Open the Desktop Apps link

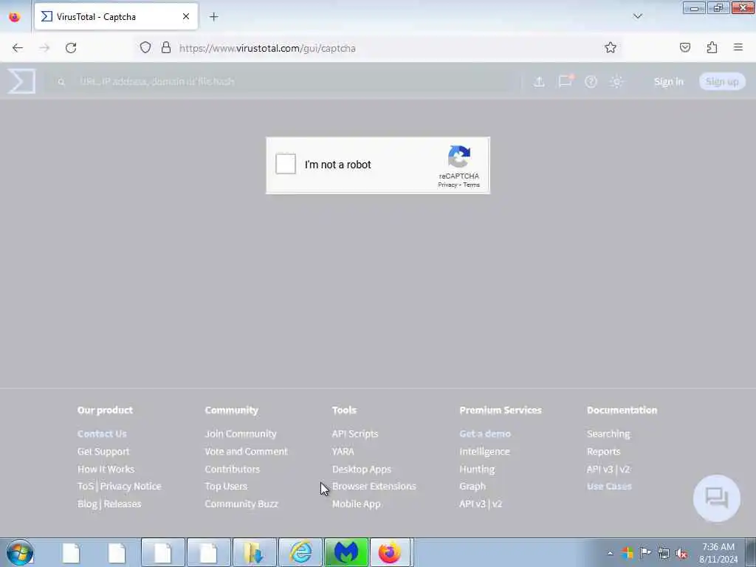point(362,469)
